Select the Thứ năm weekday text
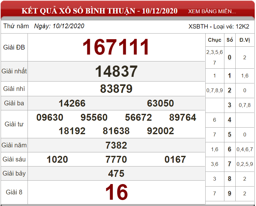This screenshot has width=256, height=206. 16,26
